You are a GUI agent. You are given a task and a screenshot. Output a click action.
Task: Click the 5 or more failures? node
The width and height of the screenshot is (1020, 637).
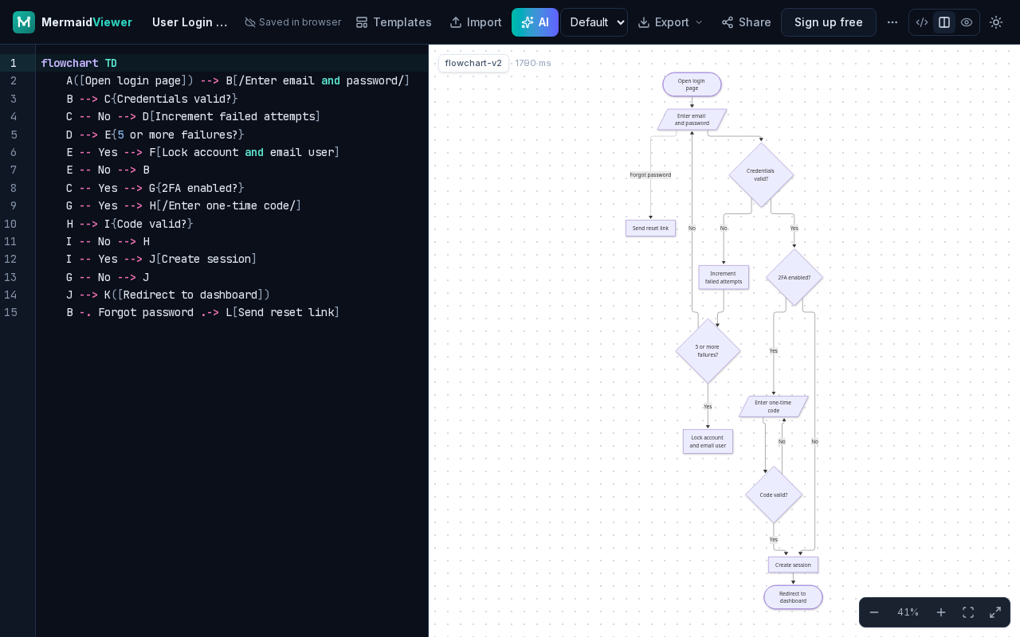(708, 351)
